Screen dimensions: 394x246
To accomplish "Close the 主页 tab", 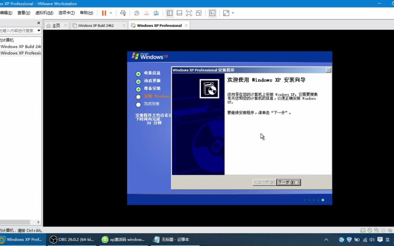I will [x=65, y=26].
